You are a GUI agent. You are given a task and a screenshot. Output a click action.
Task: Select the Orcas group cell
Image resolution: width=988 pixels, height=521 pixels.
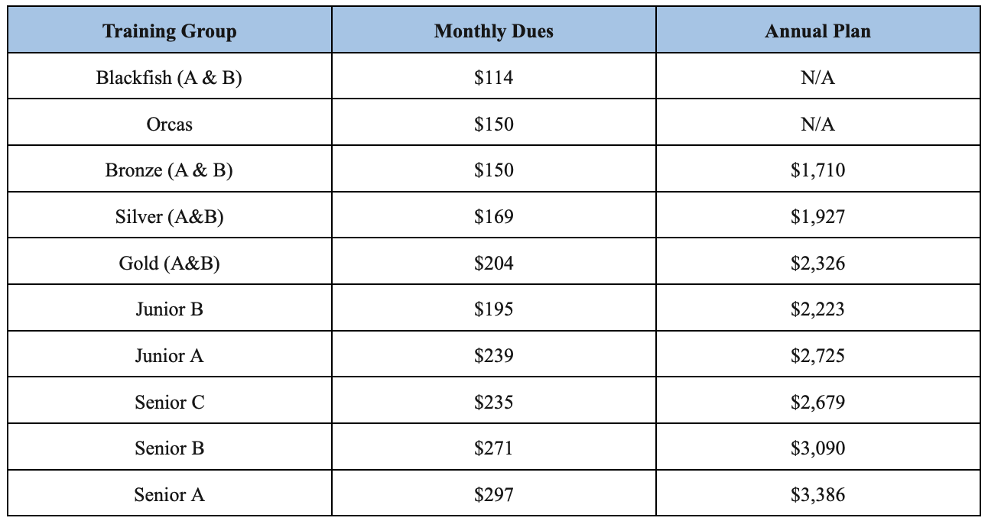pos(169,124)
